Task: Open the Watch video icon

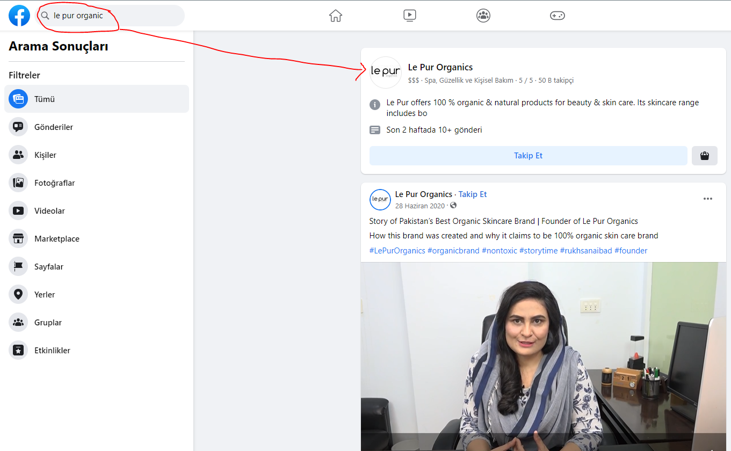Action: tap(410, 16)
